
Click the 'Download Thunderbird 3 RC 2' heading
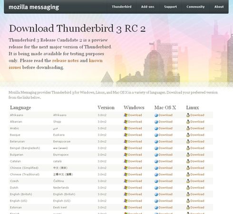pyautogui.click(x=78, y=29)
